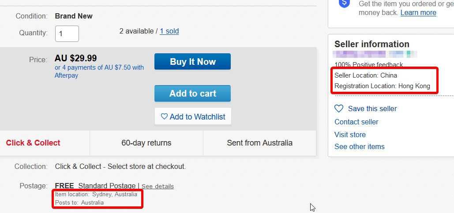
Task: Click the Seller information heading
Action: point(372,44)
